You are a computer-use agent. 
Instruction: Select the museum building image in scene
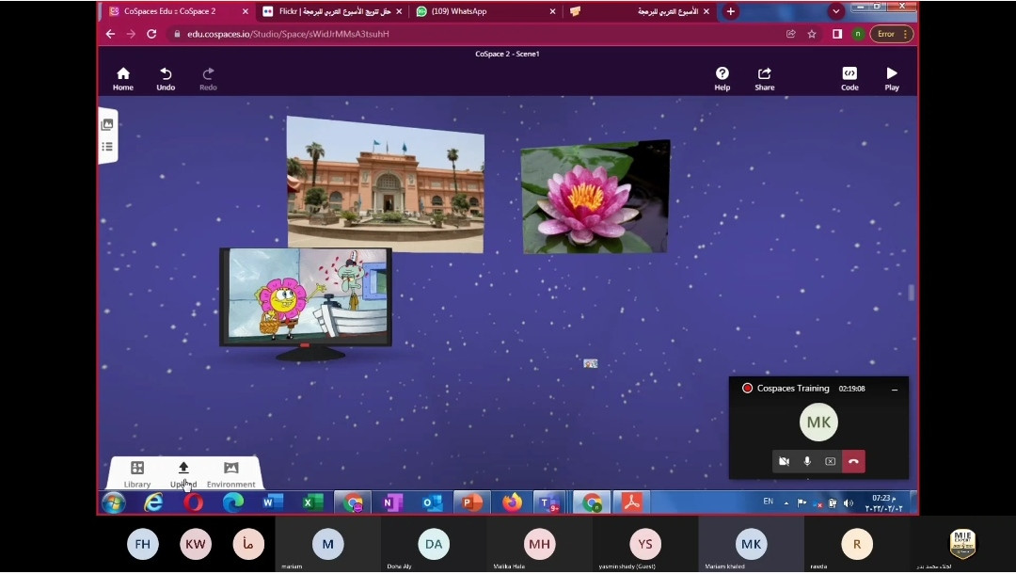tap(386, 184)
